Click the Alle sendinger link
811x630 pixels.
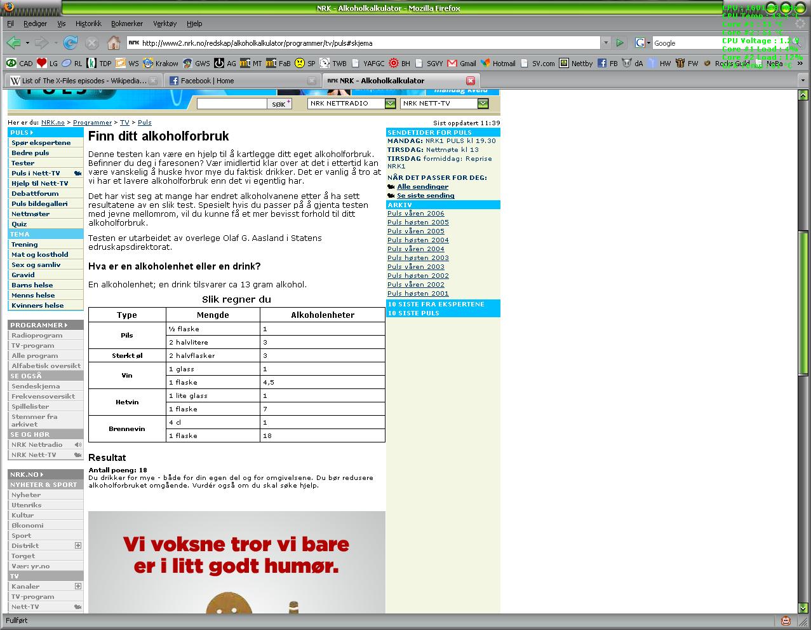(x=422, y=186)
